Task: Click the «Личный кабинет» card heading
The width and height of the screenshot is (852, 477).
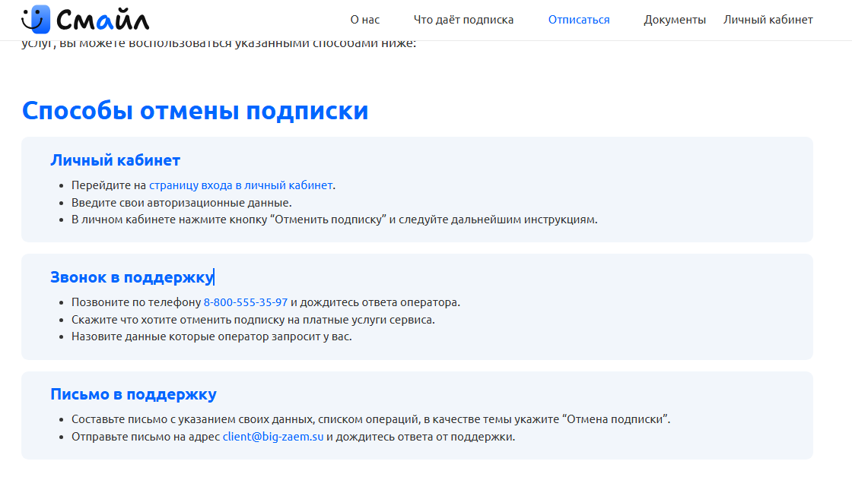Action: (115, 160)
